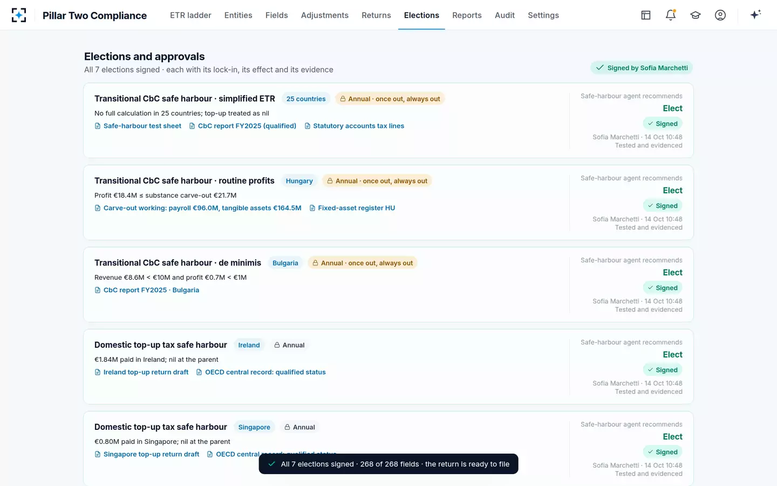Open the Reports tab
The image size is (777, 486).
pyautogui.click(x=467, y=15)
